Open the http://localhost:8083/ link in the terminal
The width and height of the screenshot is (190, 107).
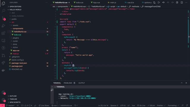click(x=80, y=96)
